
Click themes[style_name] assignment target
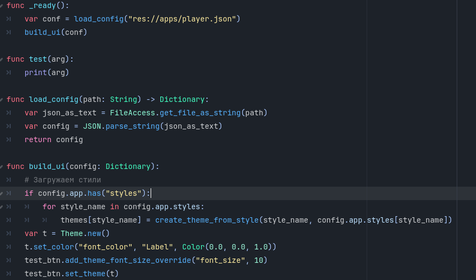101,220
